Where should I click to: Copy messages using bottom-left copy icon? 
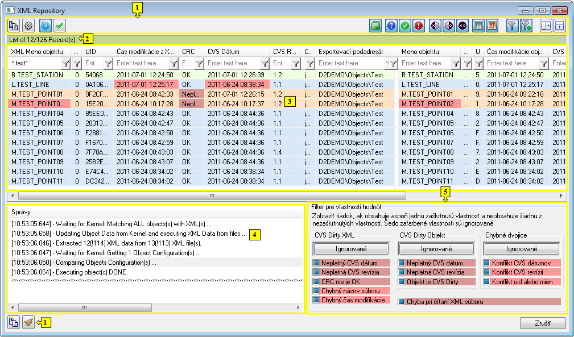click(14, 323)
